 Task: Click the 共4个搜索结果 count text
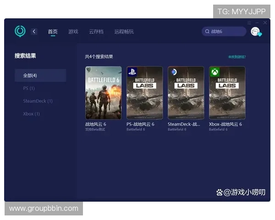(x=99, y=57)
